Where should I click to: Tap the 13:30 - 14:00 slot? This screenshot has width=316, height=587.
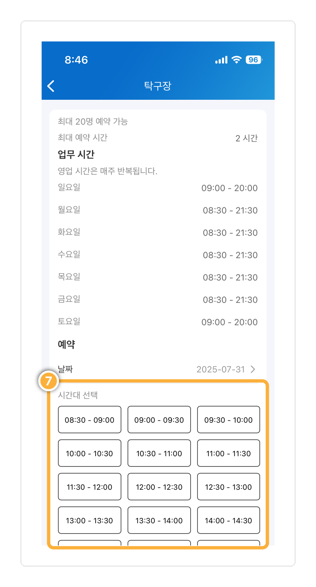[159, 520]
